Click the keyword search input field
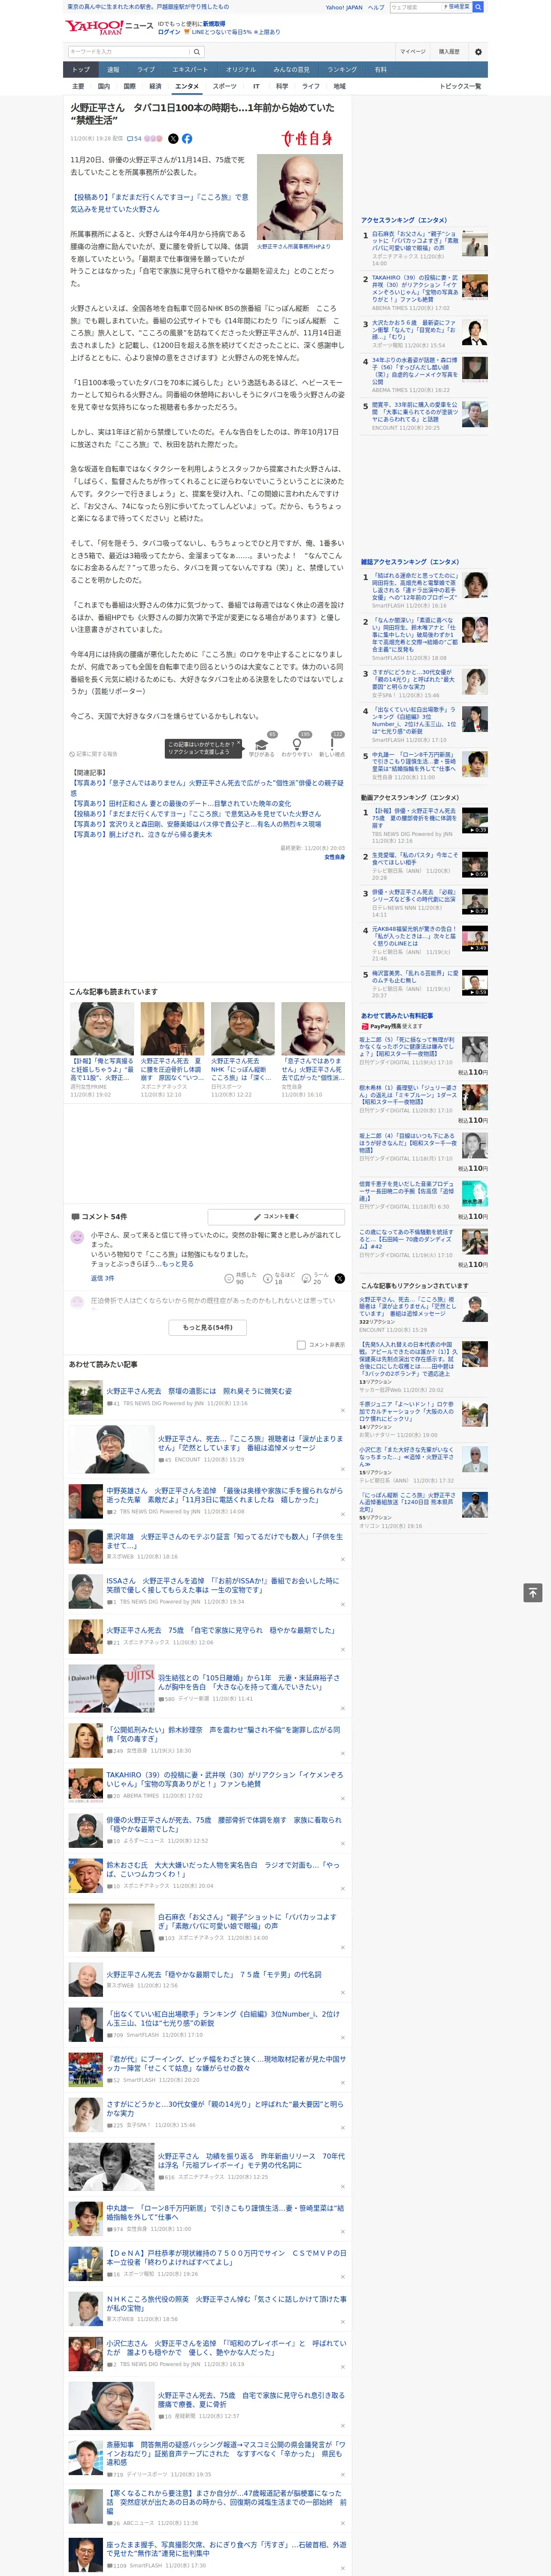 129,52
